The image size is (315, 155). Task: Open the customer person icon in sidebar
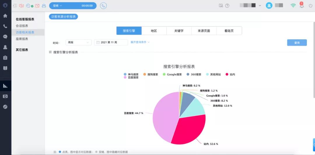tap(5, 47)
